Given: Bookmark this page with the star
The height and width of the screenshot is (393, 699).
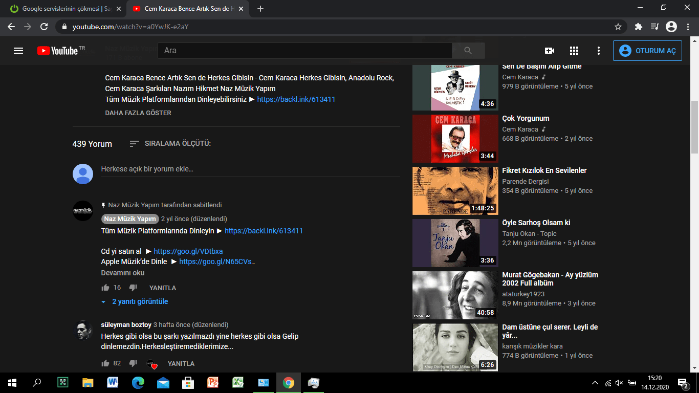Looking at the screenshot, I should tap(618, 27).
